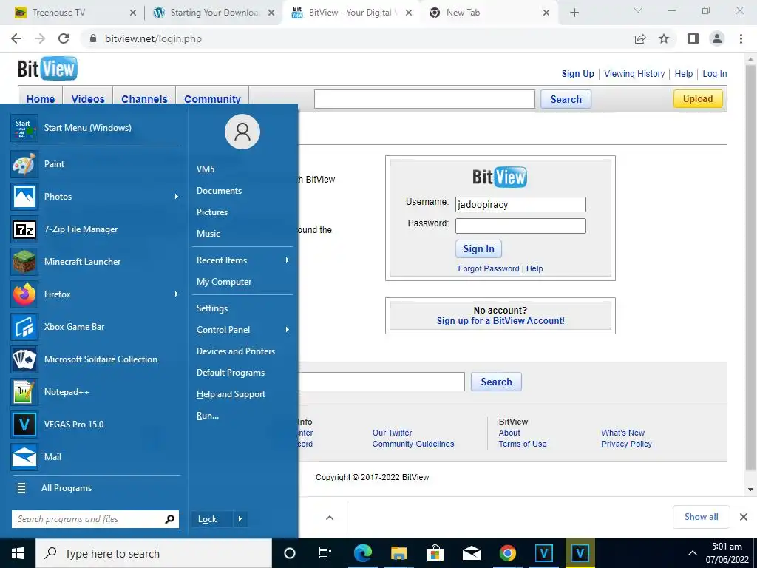Launch Microsoft Edge from the taskbar
Image resolution: width=757 pixels, height=568 pixels.
click(x=363, y=553)
